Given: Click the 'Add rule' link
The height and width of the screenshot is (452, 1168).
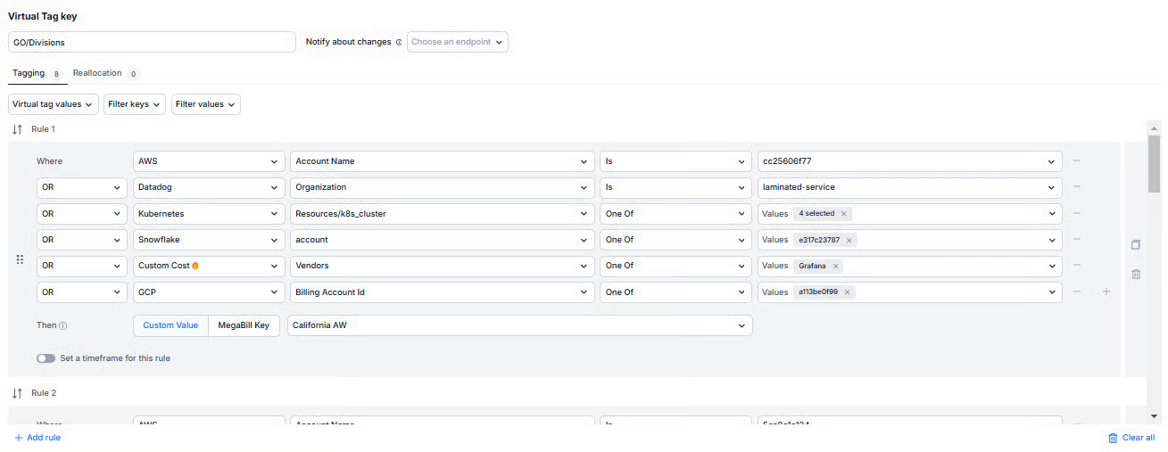Looking at the screenshot, I should coord(37,438).
